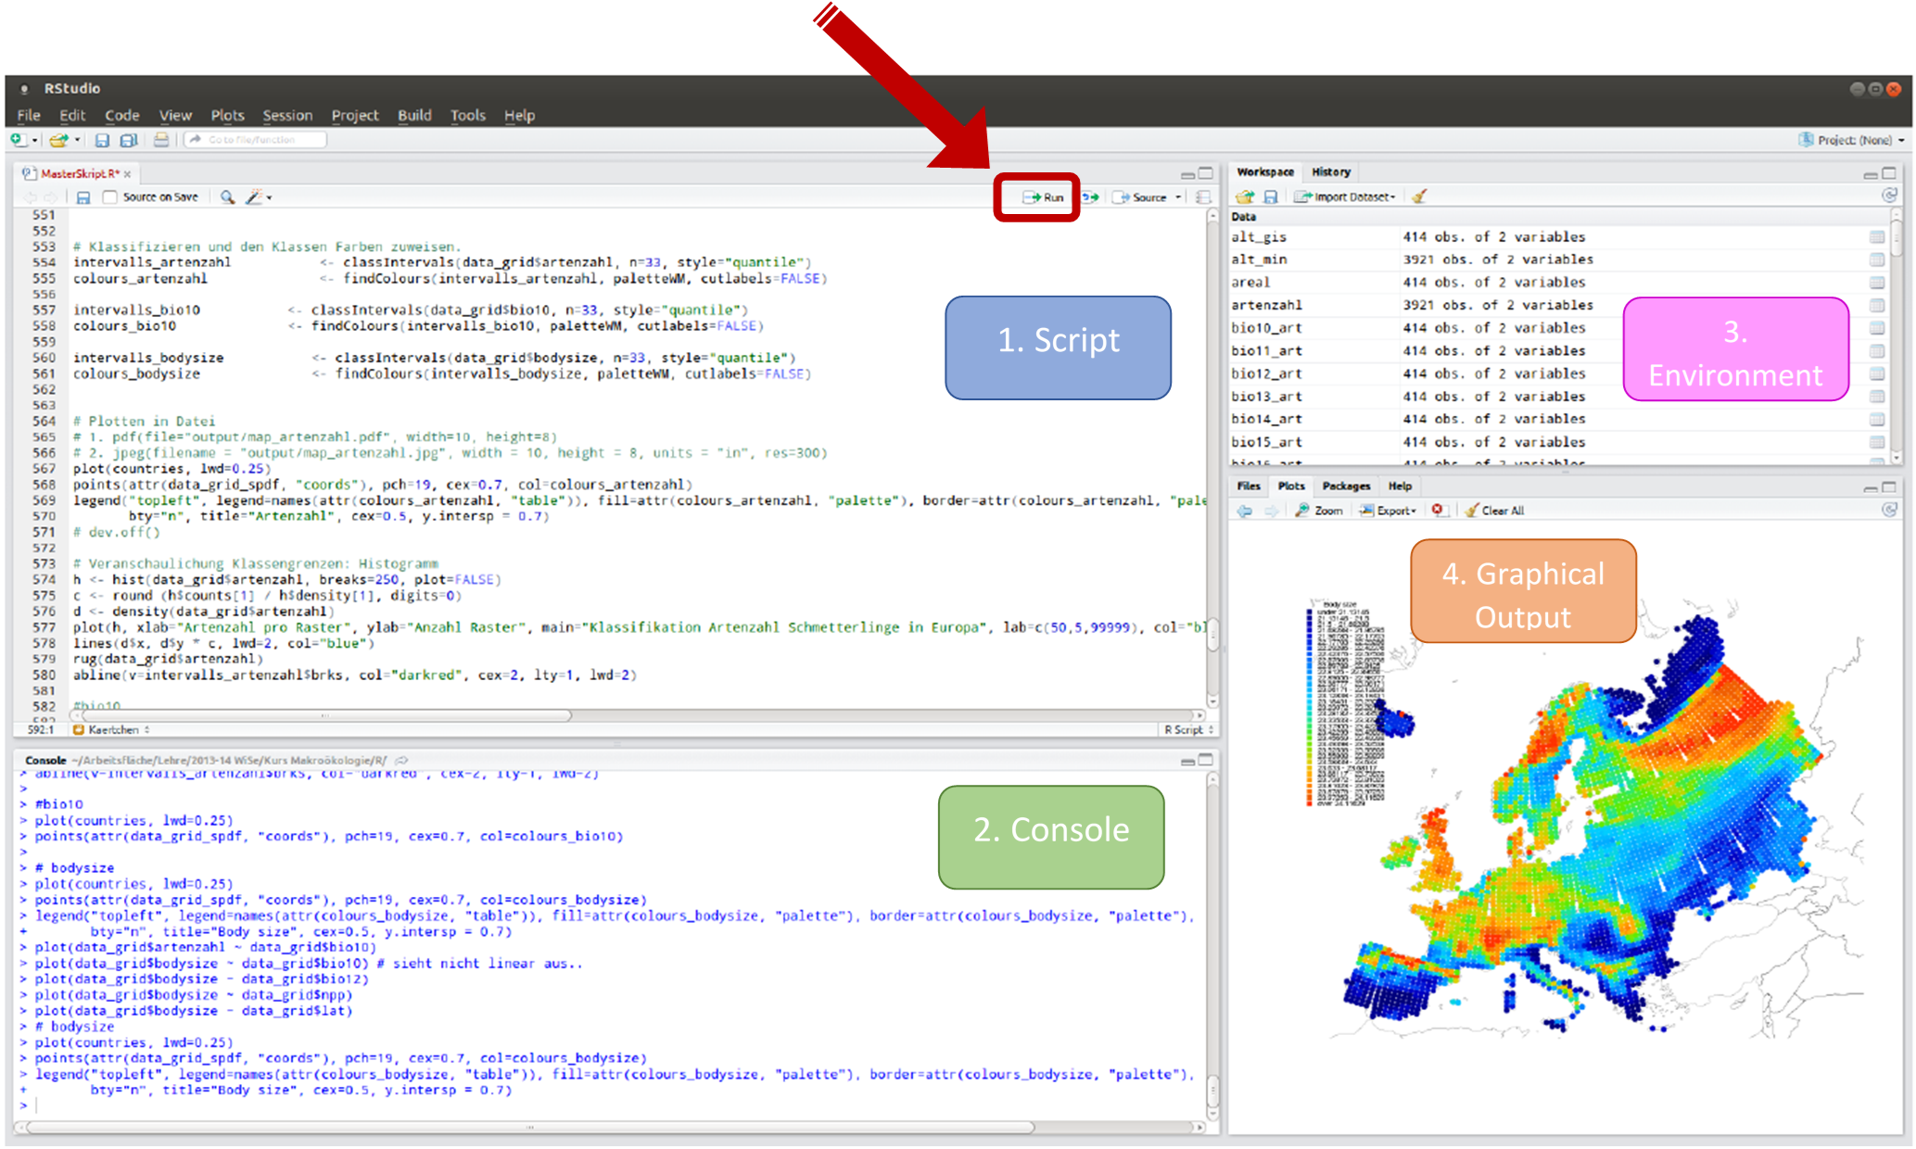Switch to the History tab
The height and width of the screenshot is (1149, 1916).
point(1331,172)
